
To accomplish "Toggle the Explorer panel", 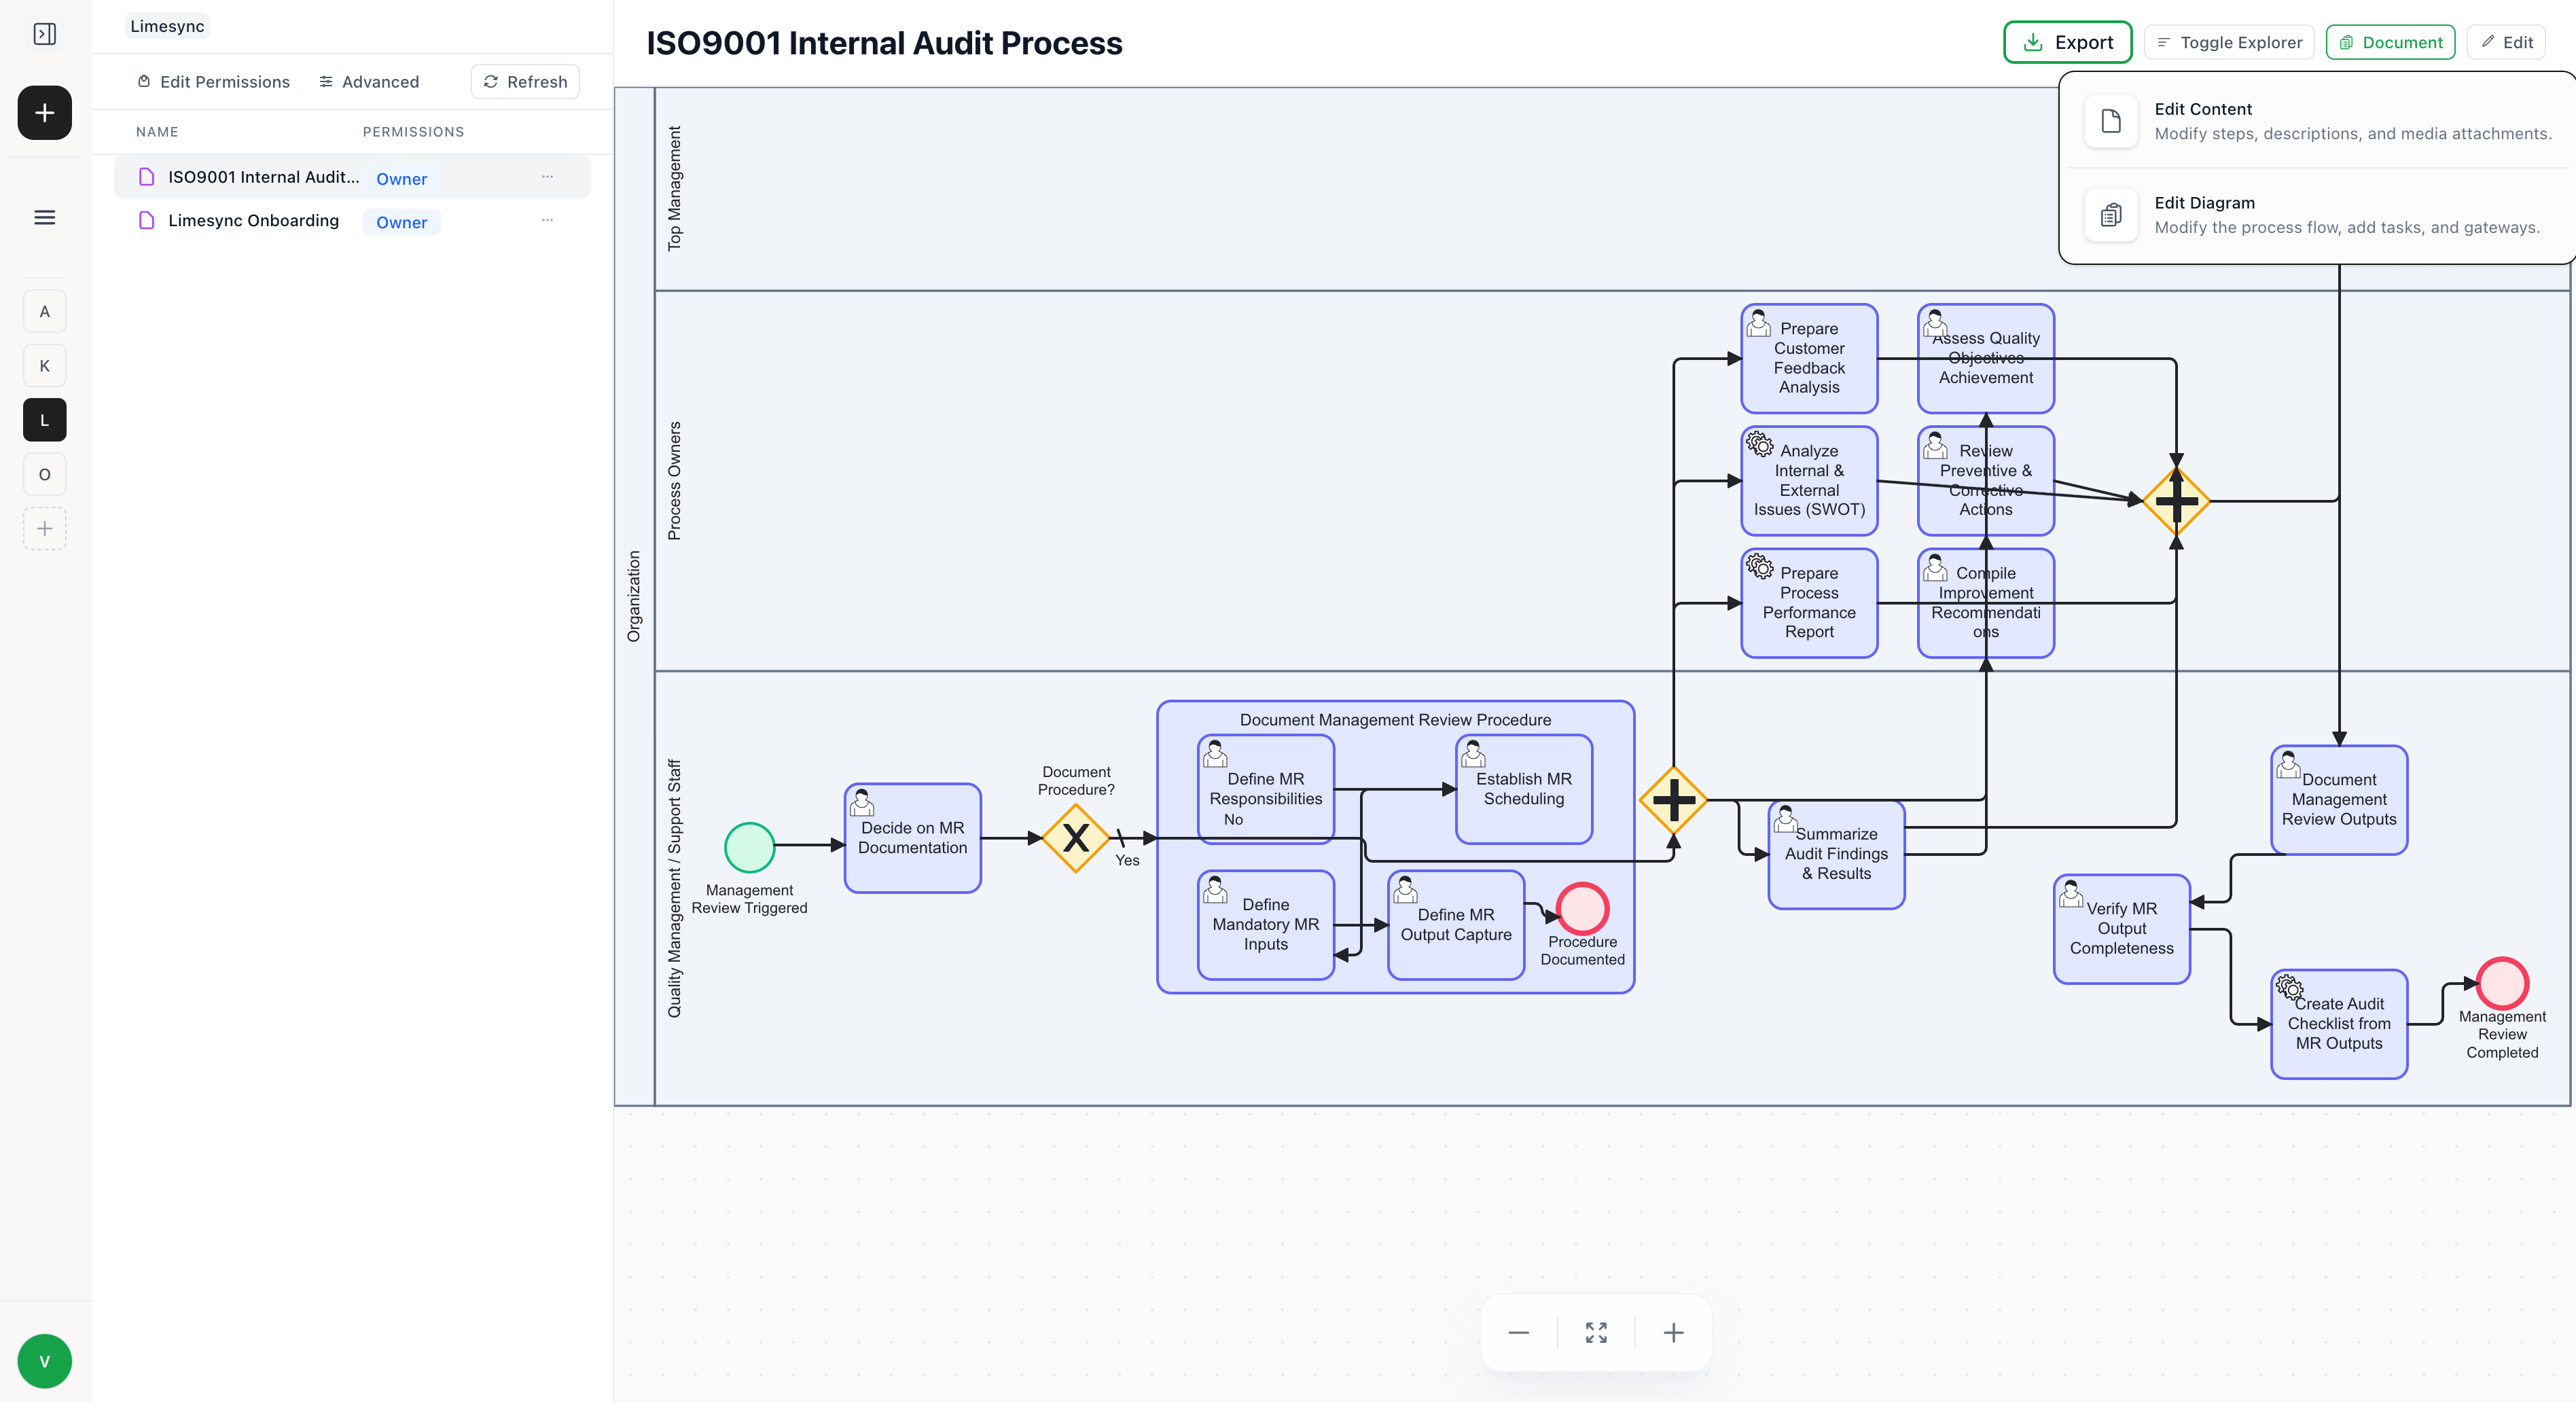I will click(x=2228, y=42).
